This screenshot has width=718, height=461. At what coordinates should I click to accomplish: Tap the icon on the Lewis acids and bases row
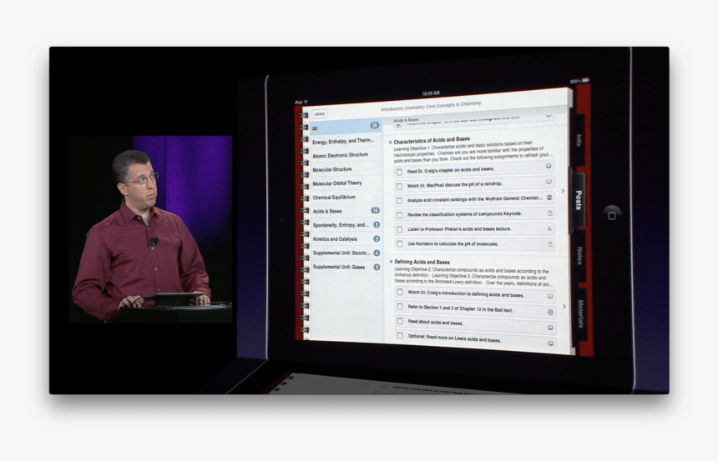(551, 343)
